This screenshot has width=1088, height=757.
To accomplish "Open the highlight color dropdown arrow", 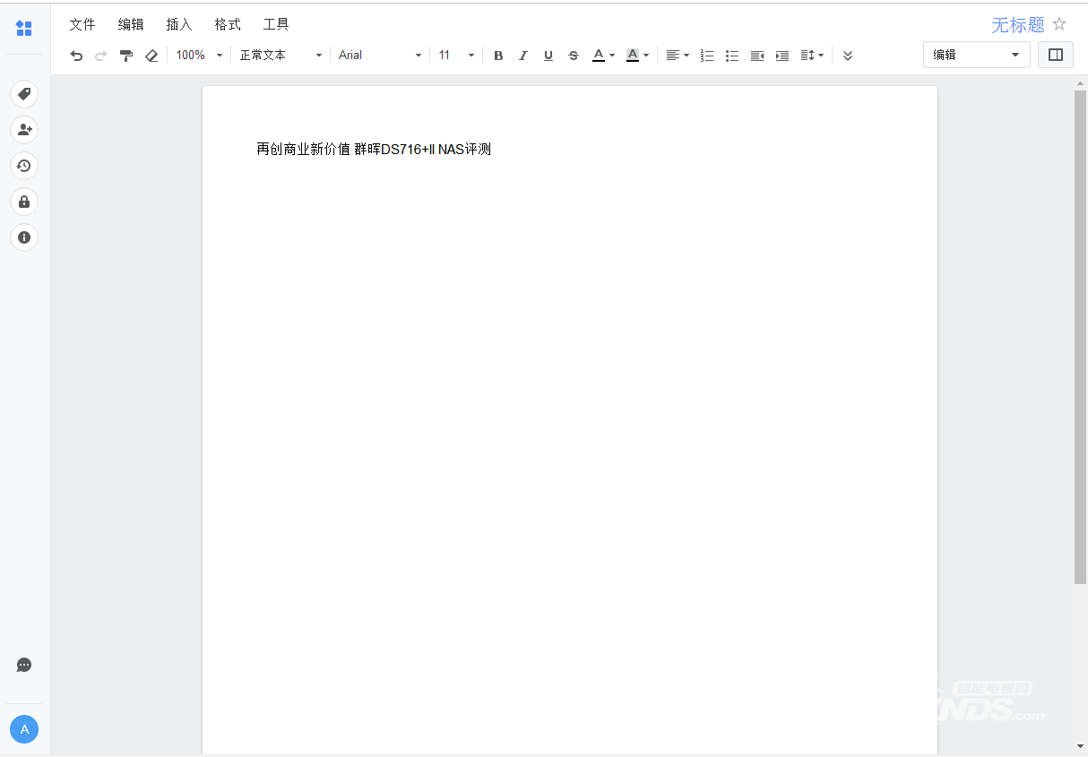I will [646, 56].
